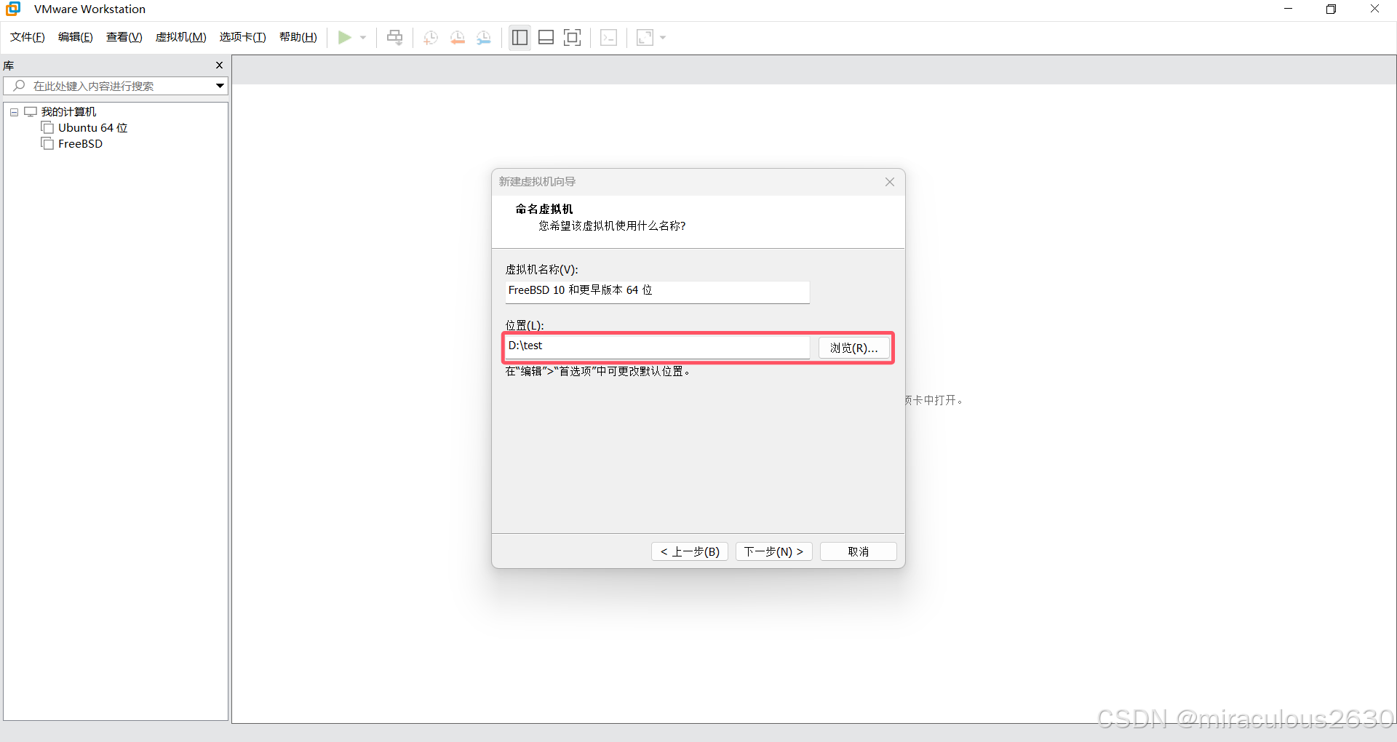Screen dimensions: 1397x742
Task: Open the library search dropdown arrow
Action: (x=220, y=86)
